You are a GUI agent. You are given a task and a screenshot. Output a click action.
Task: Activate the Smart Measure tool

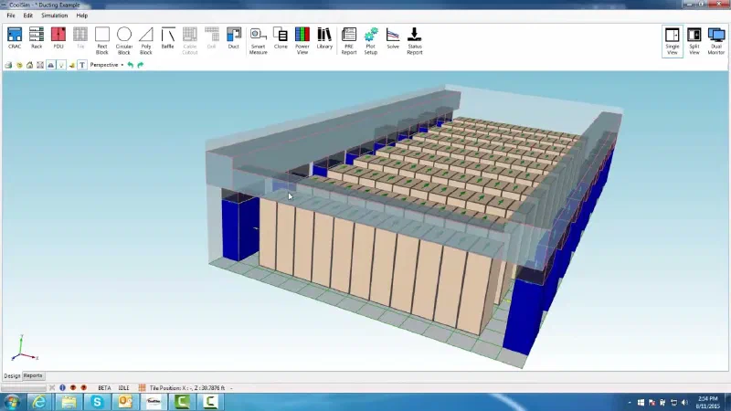[x=259, y=40]
